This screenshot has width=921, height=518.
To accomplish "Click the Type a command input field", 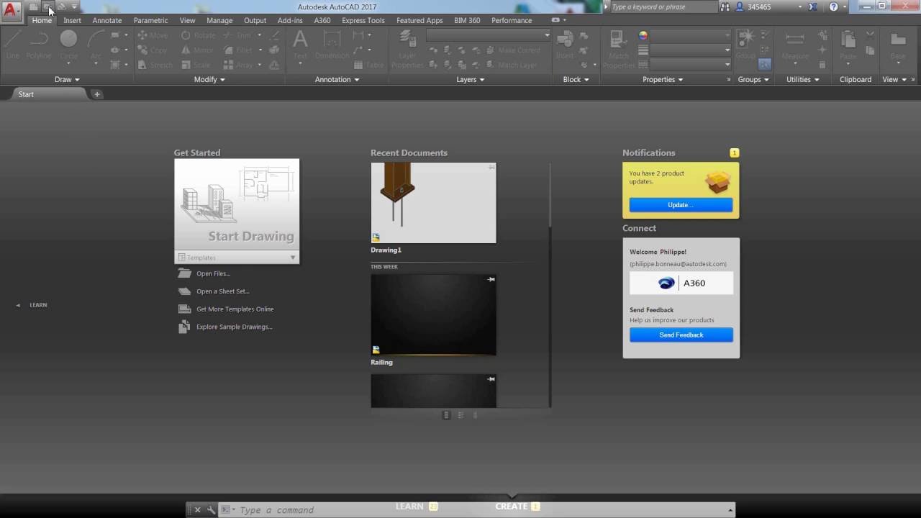I will 478,510.
